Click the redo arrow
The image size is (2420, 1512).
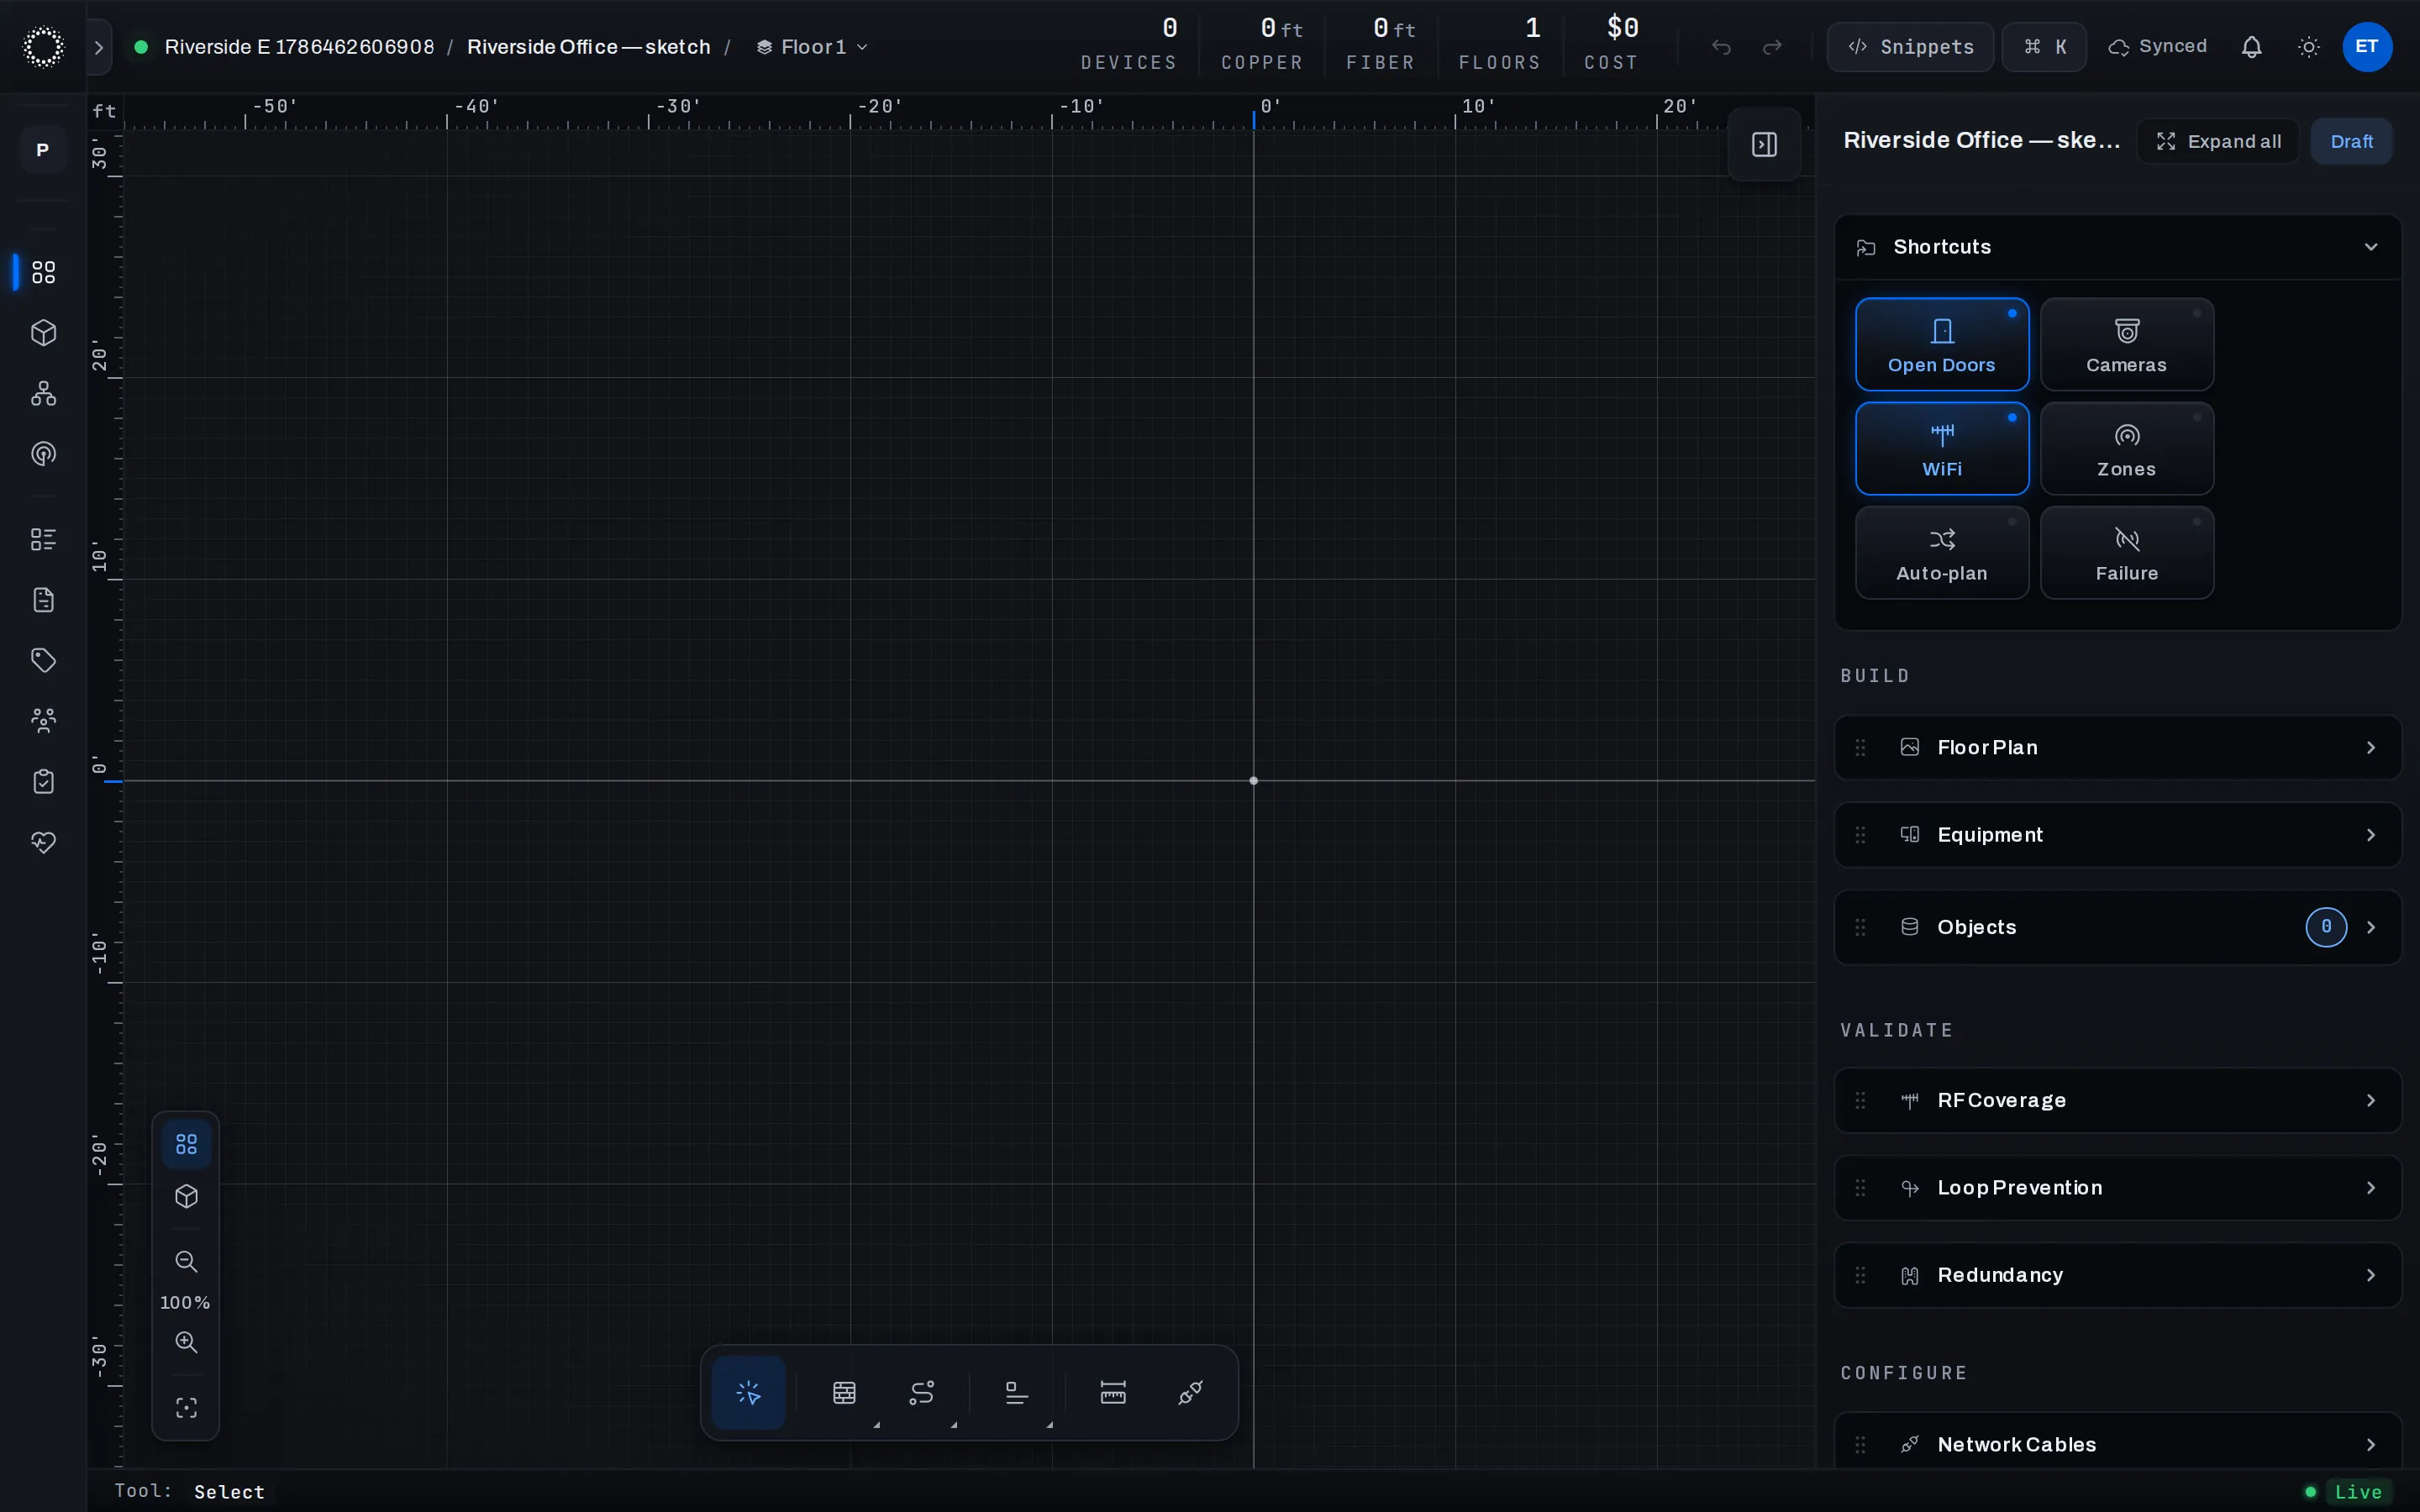pos(1772,47)
